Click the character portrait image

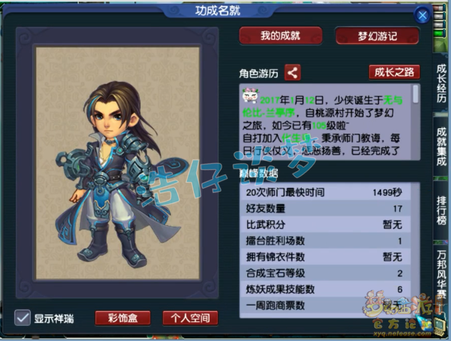pos(117,164)
